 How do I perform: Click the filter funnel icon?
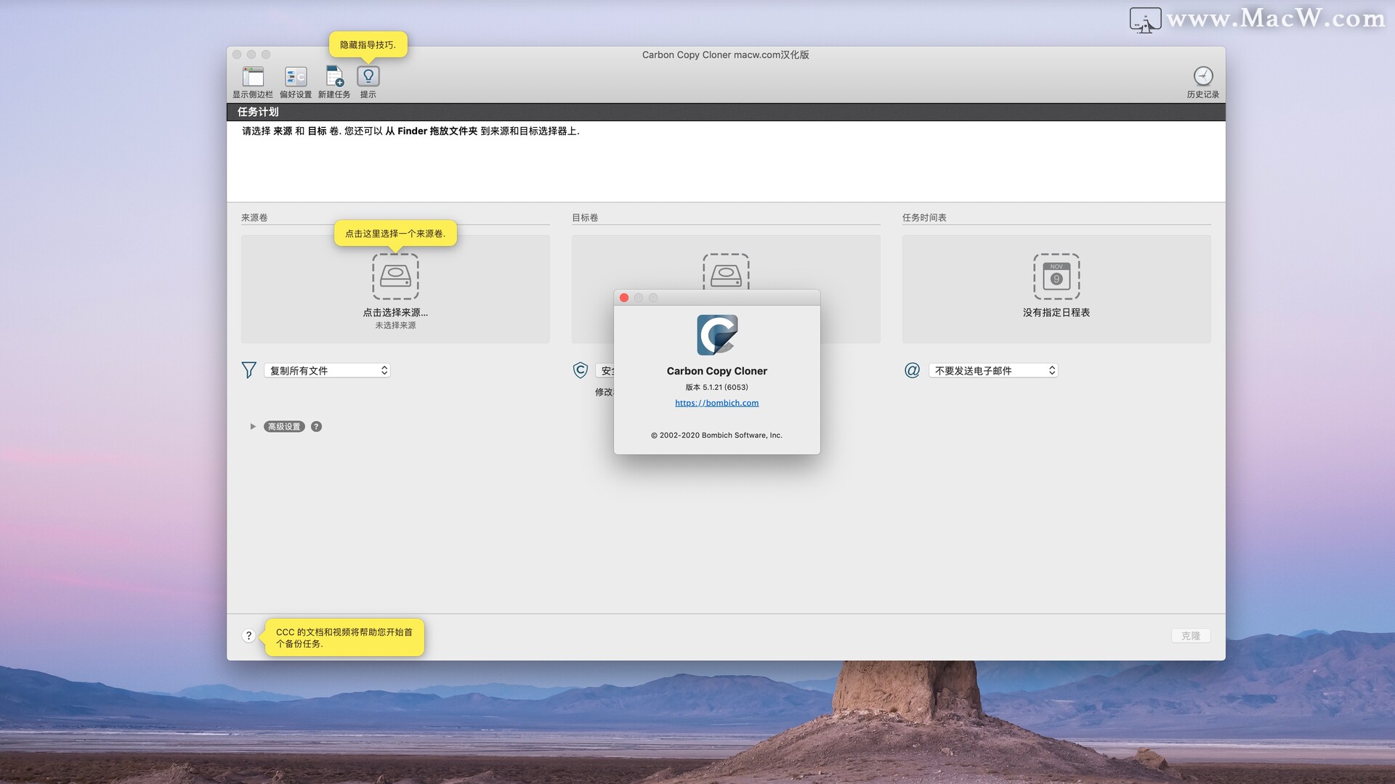tap(248, 370)
